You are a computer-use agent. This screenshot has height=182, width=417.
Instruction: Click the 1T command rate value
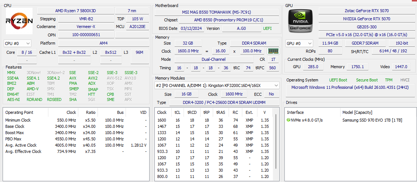[273, 59]
